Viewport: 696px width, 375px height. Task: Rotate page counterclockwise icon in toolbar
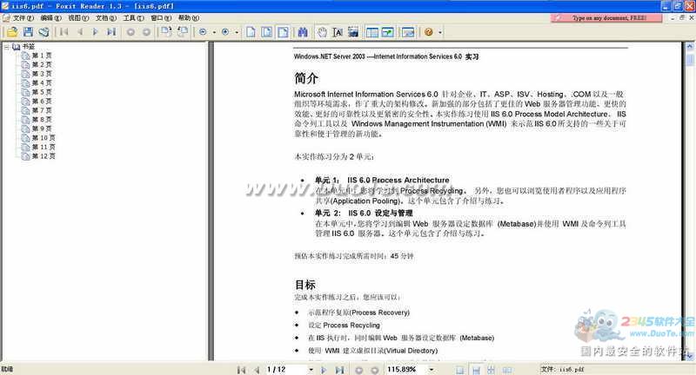click(x=183, y=32)
